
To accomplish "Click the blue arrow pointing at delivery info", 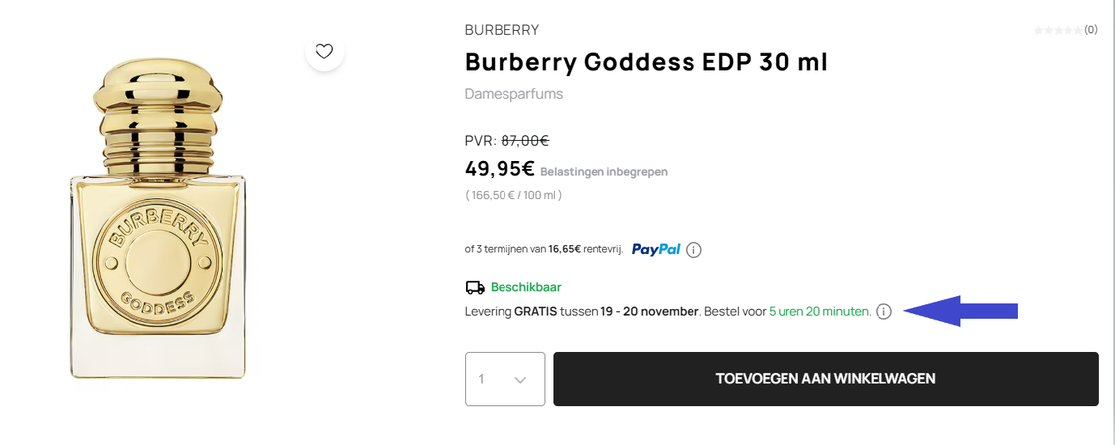I will [x=960, y=311].
